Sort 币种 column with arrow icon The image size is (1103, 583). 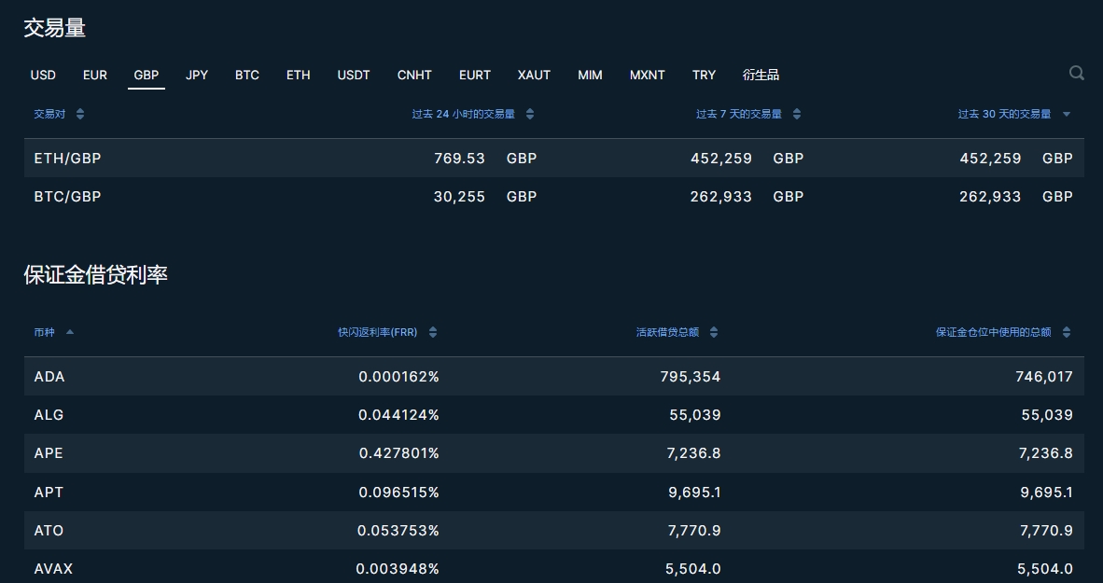point(70,332)
